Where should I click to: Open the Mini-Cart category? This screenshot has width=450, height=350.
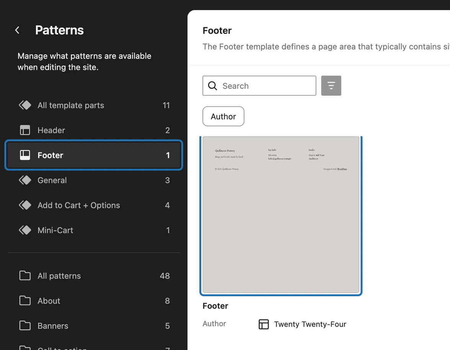(94, 230)
